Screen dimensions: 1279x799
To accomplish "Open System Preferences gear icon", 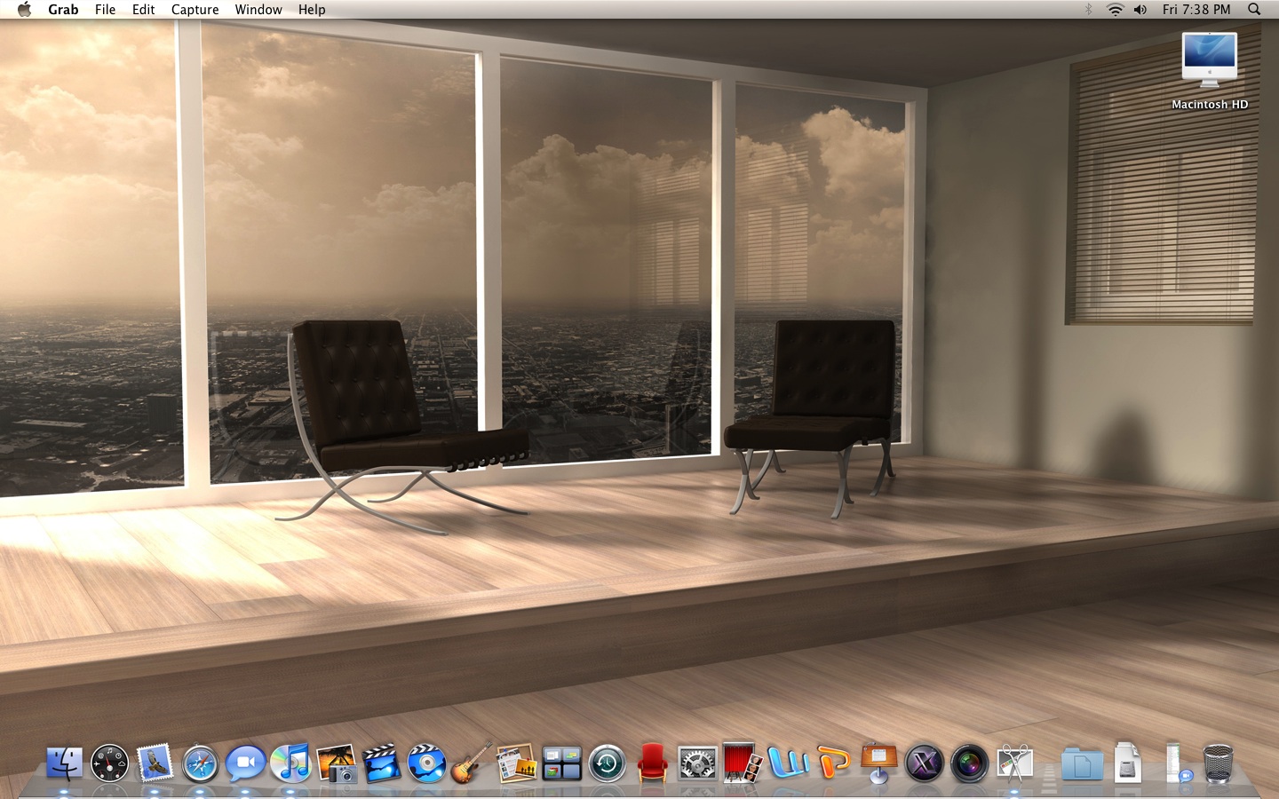I will (x=697, y=763).
